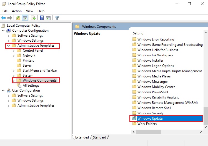Screen dimensions: 208x146
Task: Click the Back arrow toolbar icon
Action: [3, 18]
